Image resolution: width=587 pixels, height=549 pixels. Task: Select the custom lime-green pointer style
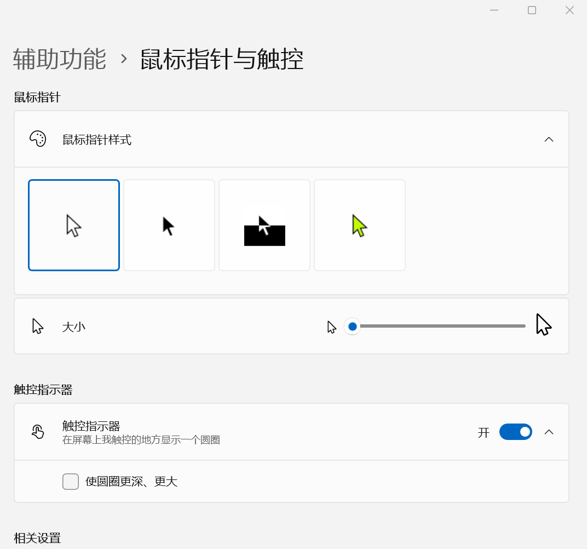pyautogui.click(x=360, y=225)
